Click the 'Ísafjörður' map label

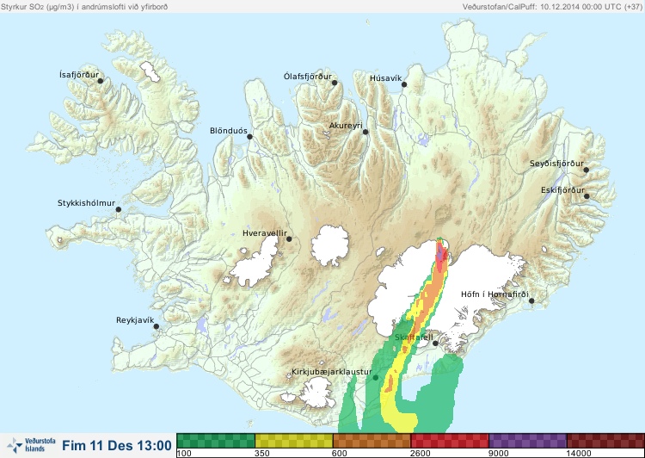[79, 75]
